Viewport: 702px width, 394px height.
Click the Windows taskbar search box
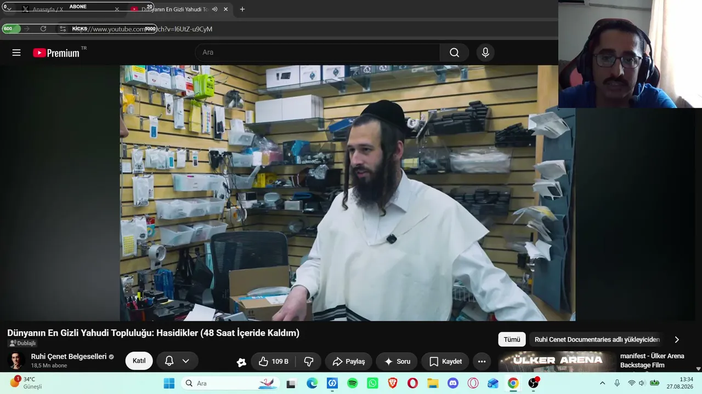[x=230, y=384]
